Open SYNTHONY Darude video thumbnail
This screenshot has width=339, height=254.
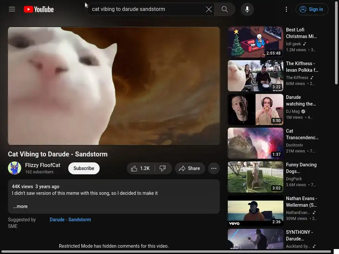pyautogui.click(x=255, y=239)
